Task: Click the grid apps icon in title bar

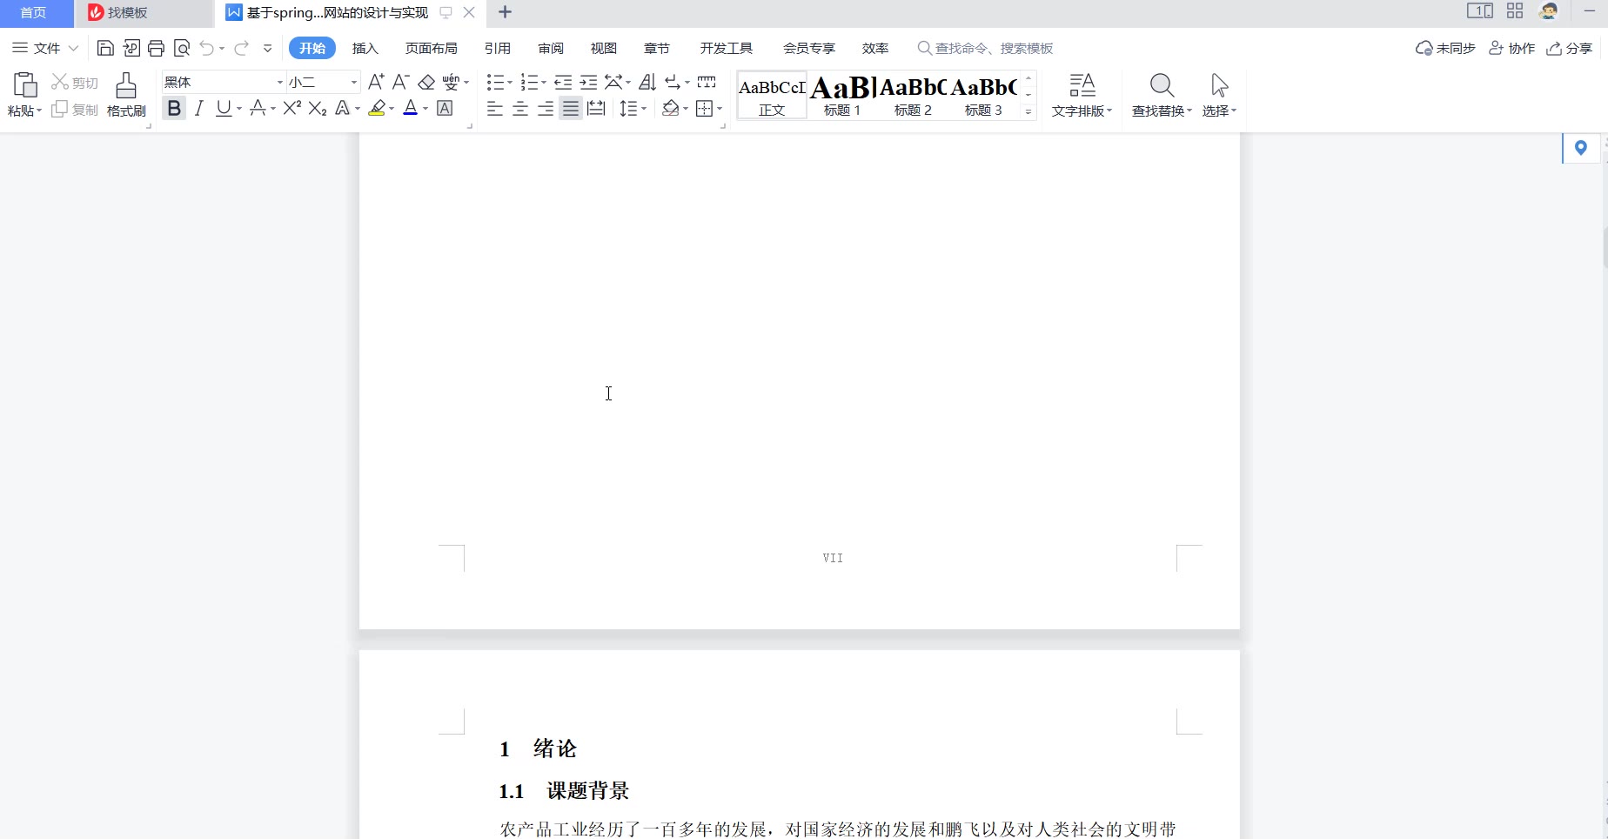Action: [x=1515, y=11]
